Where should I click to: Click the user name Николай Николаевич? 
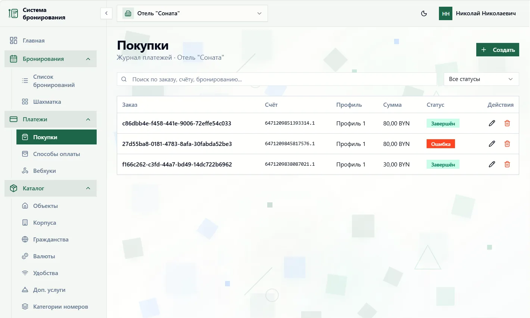(x=486, y=13)
